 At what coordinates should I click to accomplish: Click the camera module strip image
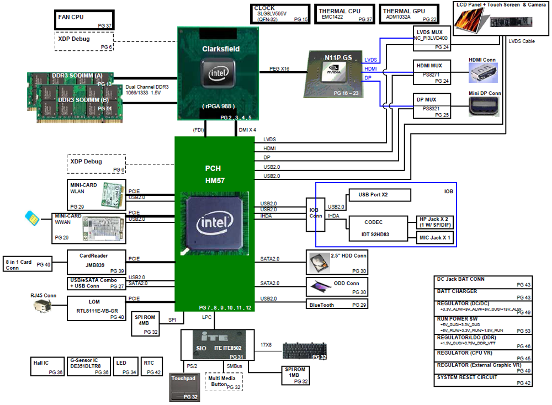(511, 22)
